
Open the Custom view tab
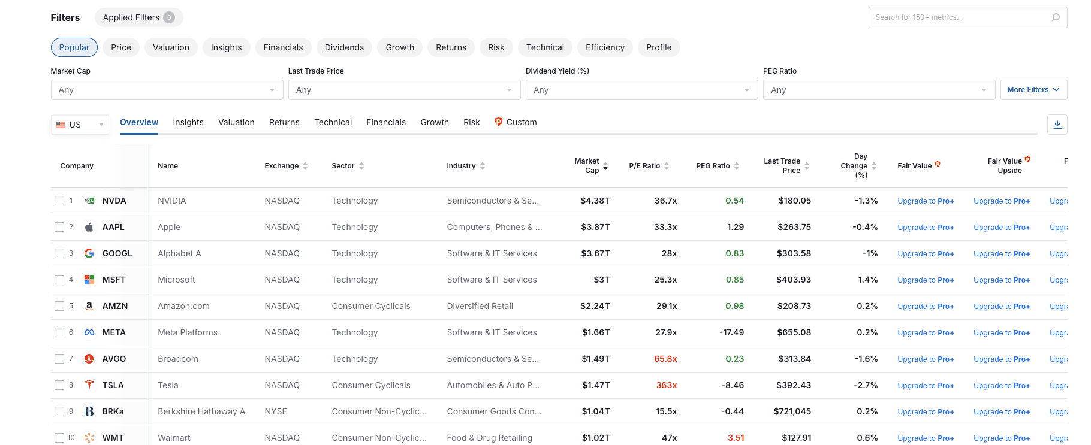click(x=516, y=122)
